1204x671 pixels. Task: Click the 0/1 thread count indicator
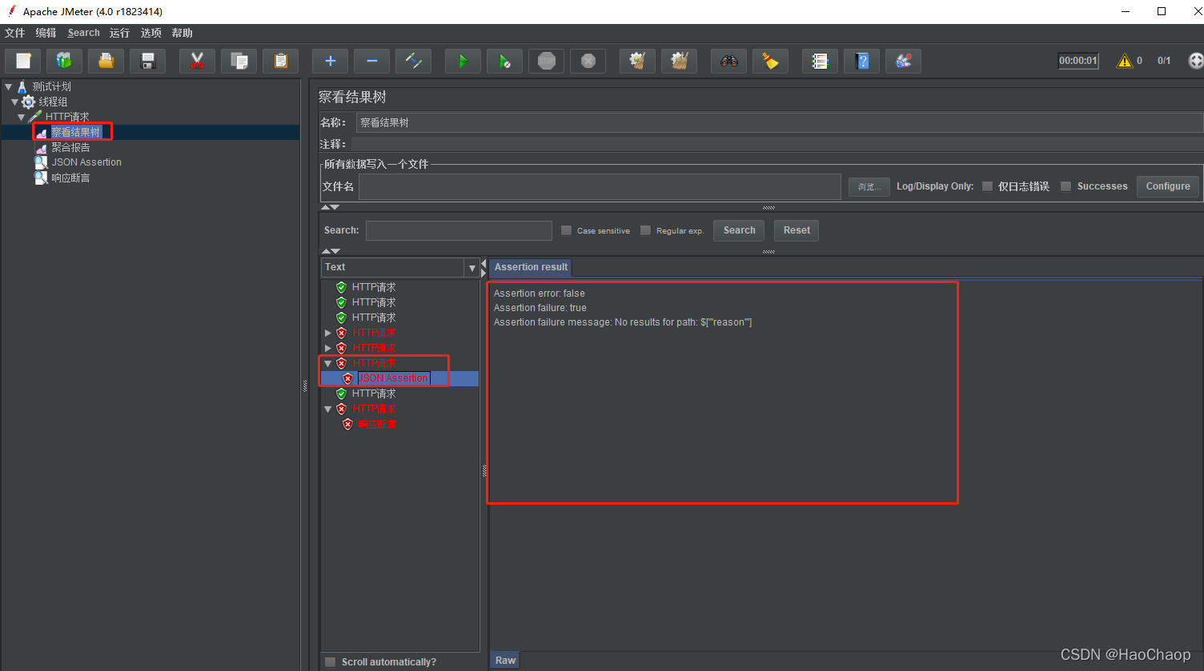[1164, 61]
